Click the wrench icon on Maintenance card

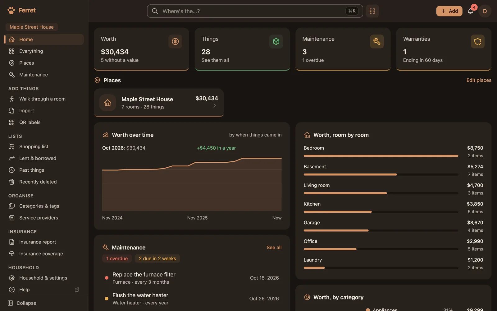coord(377,41)
